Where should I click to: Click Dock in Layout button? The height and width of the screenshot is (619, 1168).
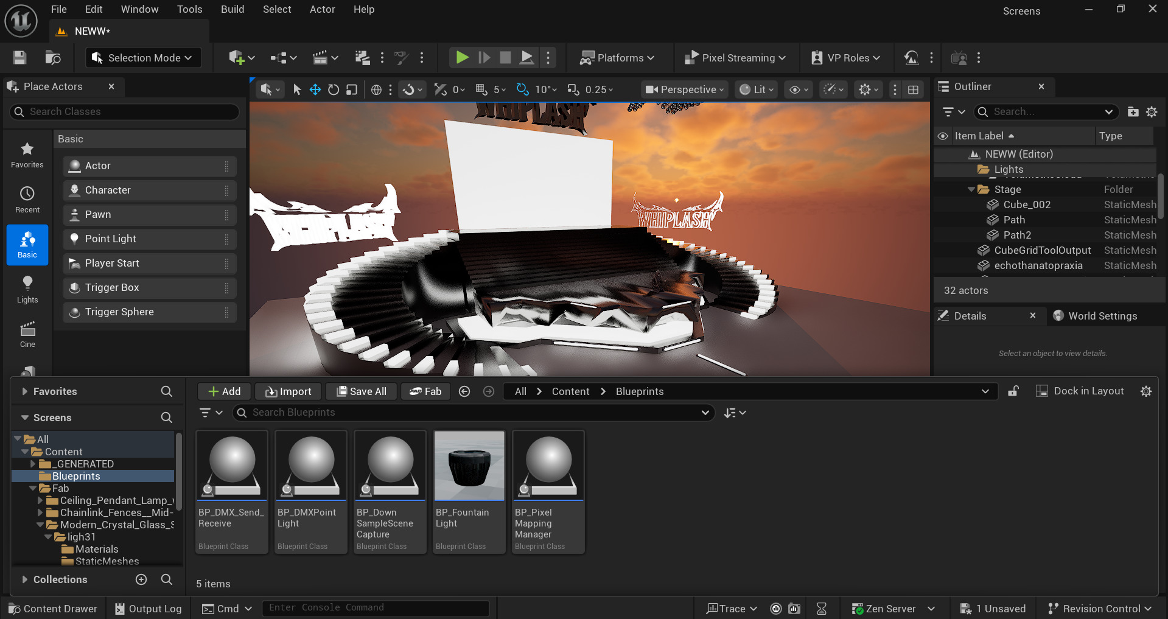point(1080,391)
